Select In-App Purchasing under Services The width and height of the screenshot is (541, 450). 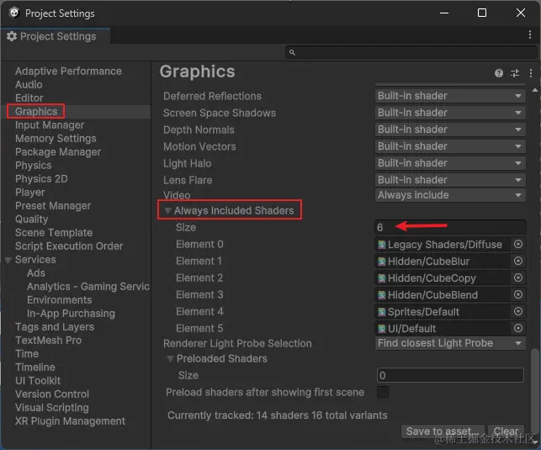click(x=71, y=314)
